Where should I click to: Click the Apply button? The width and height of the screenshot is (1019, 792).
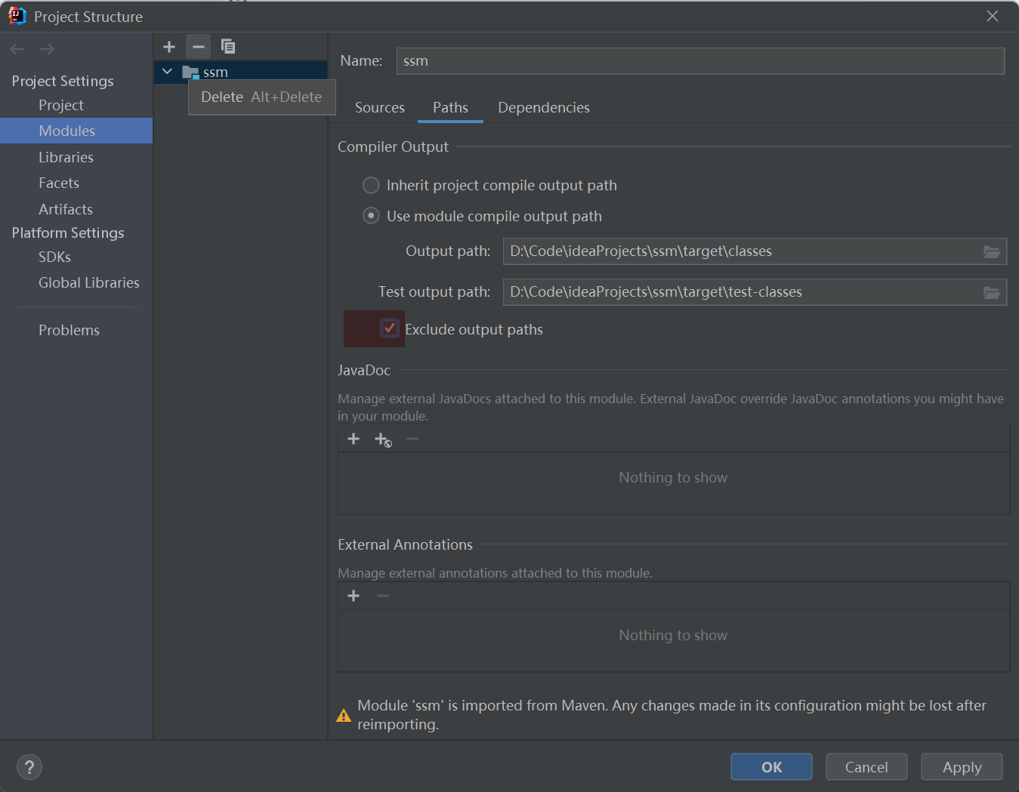(962, 767)
